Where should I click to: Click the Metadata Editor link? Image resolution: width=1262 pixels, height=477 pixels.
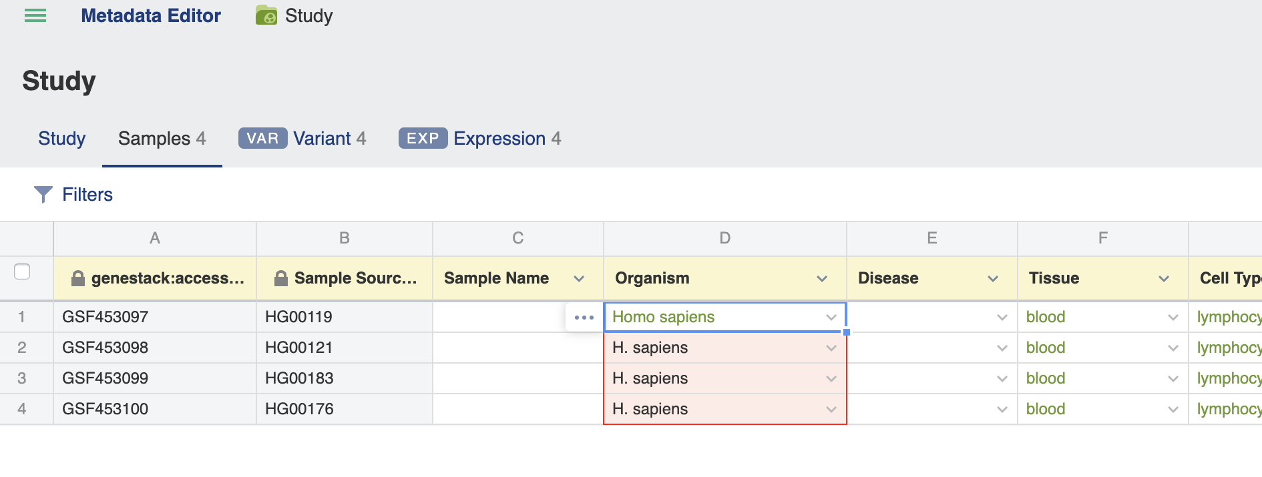(151, 15)
